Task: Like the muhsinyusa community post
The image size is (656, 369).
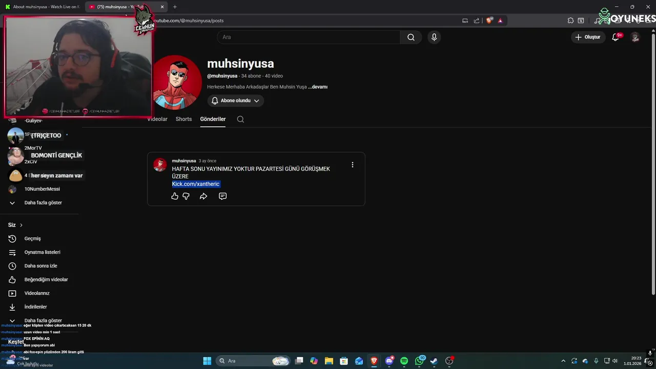Action: (x=175, y=196)
